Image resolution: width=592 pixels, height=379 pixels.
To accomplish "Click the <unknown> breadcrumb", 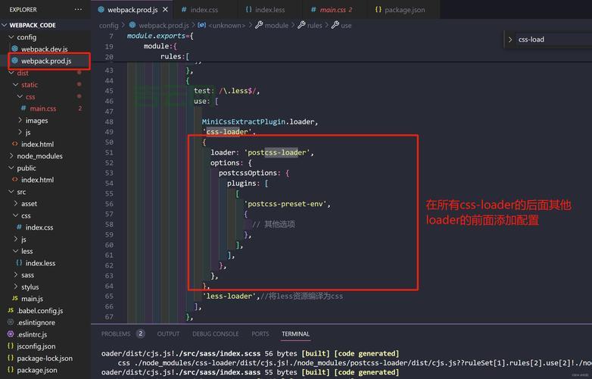I will tap(226, 25).
